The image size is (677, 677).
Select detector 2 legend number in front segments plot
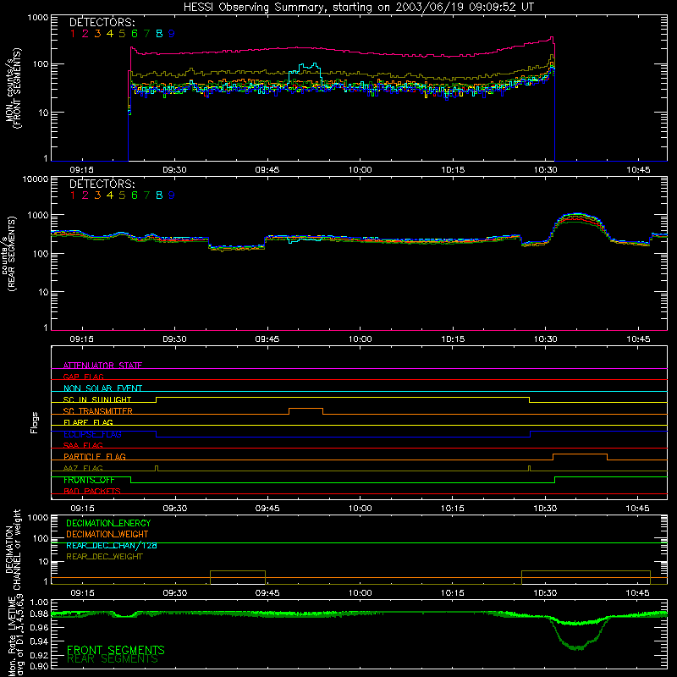pyautogui.click(x=85, y=34)
